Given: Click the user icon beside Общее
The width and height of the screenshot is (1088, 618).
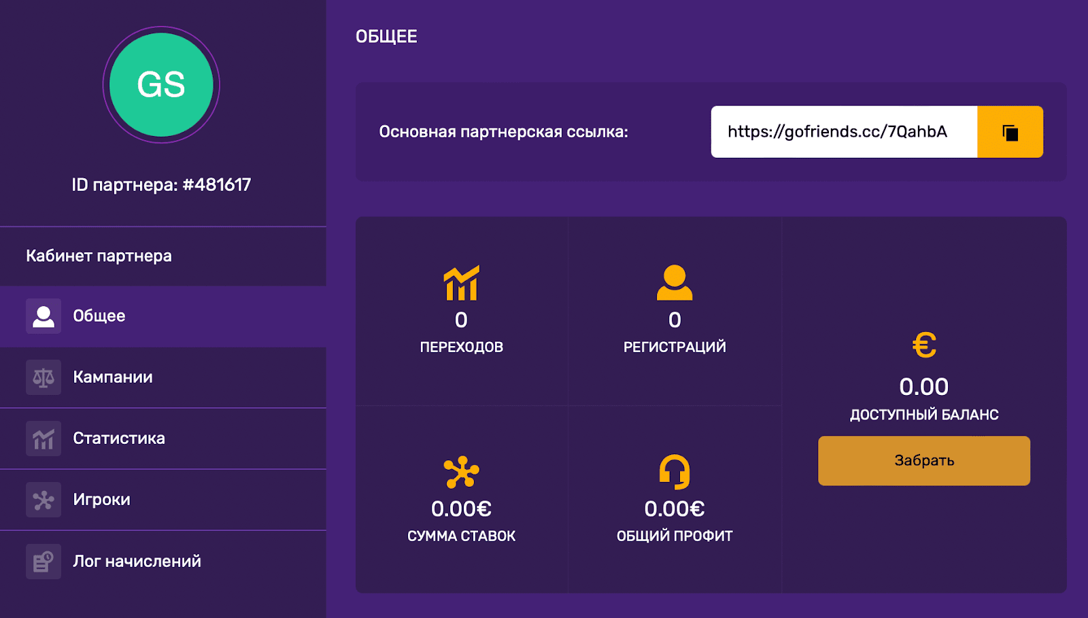Looking at the screenshot, I should (44, 316).
